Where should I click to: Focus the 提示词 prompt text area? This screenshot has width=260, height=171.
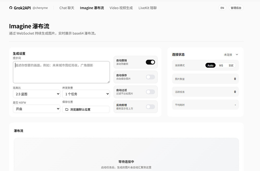click(x=61, y=72)
